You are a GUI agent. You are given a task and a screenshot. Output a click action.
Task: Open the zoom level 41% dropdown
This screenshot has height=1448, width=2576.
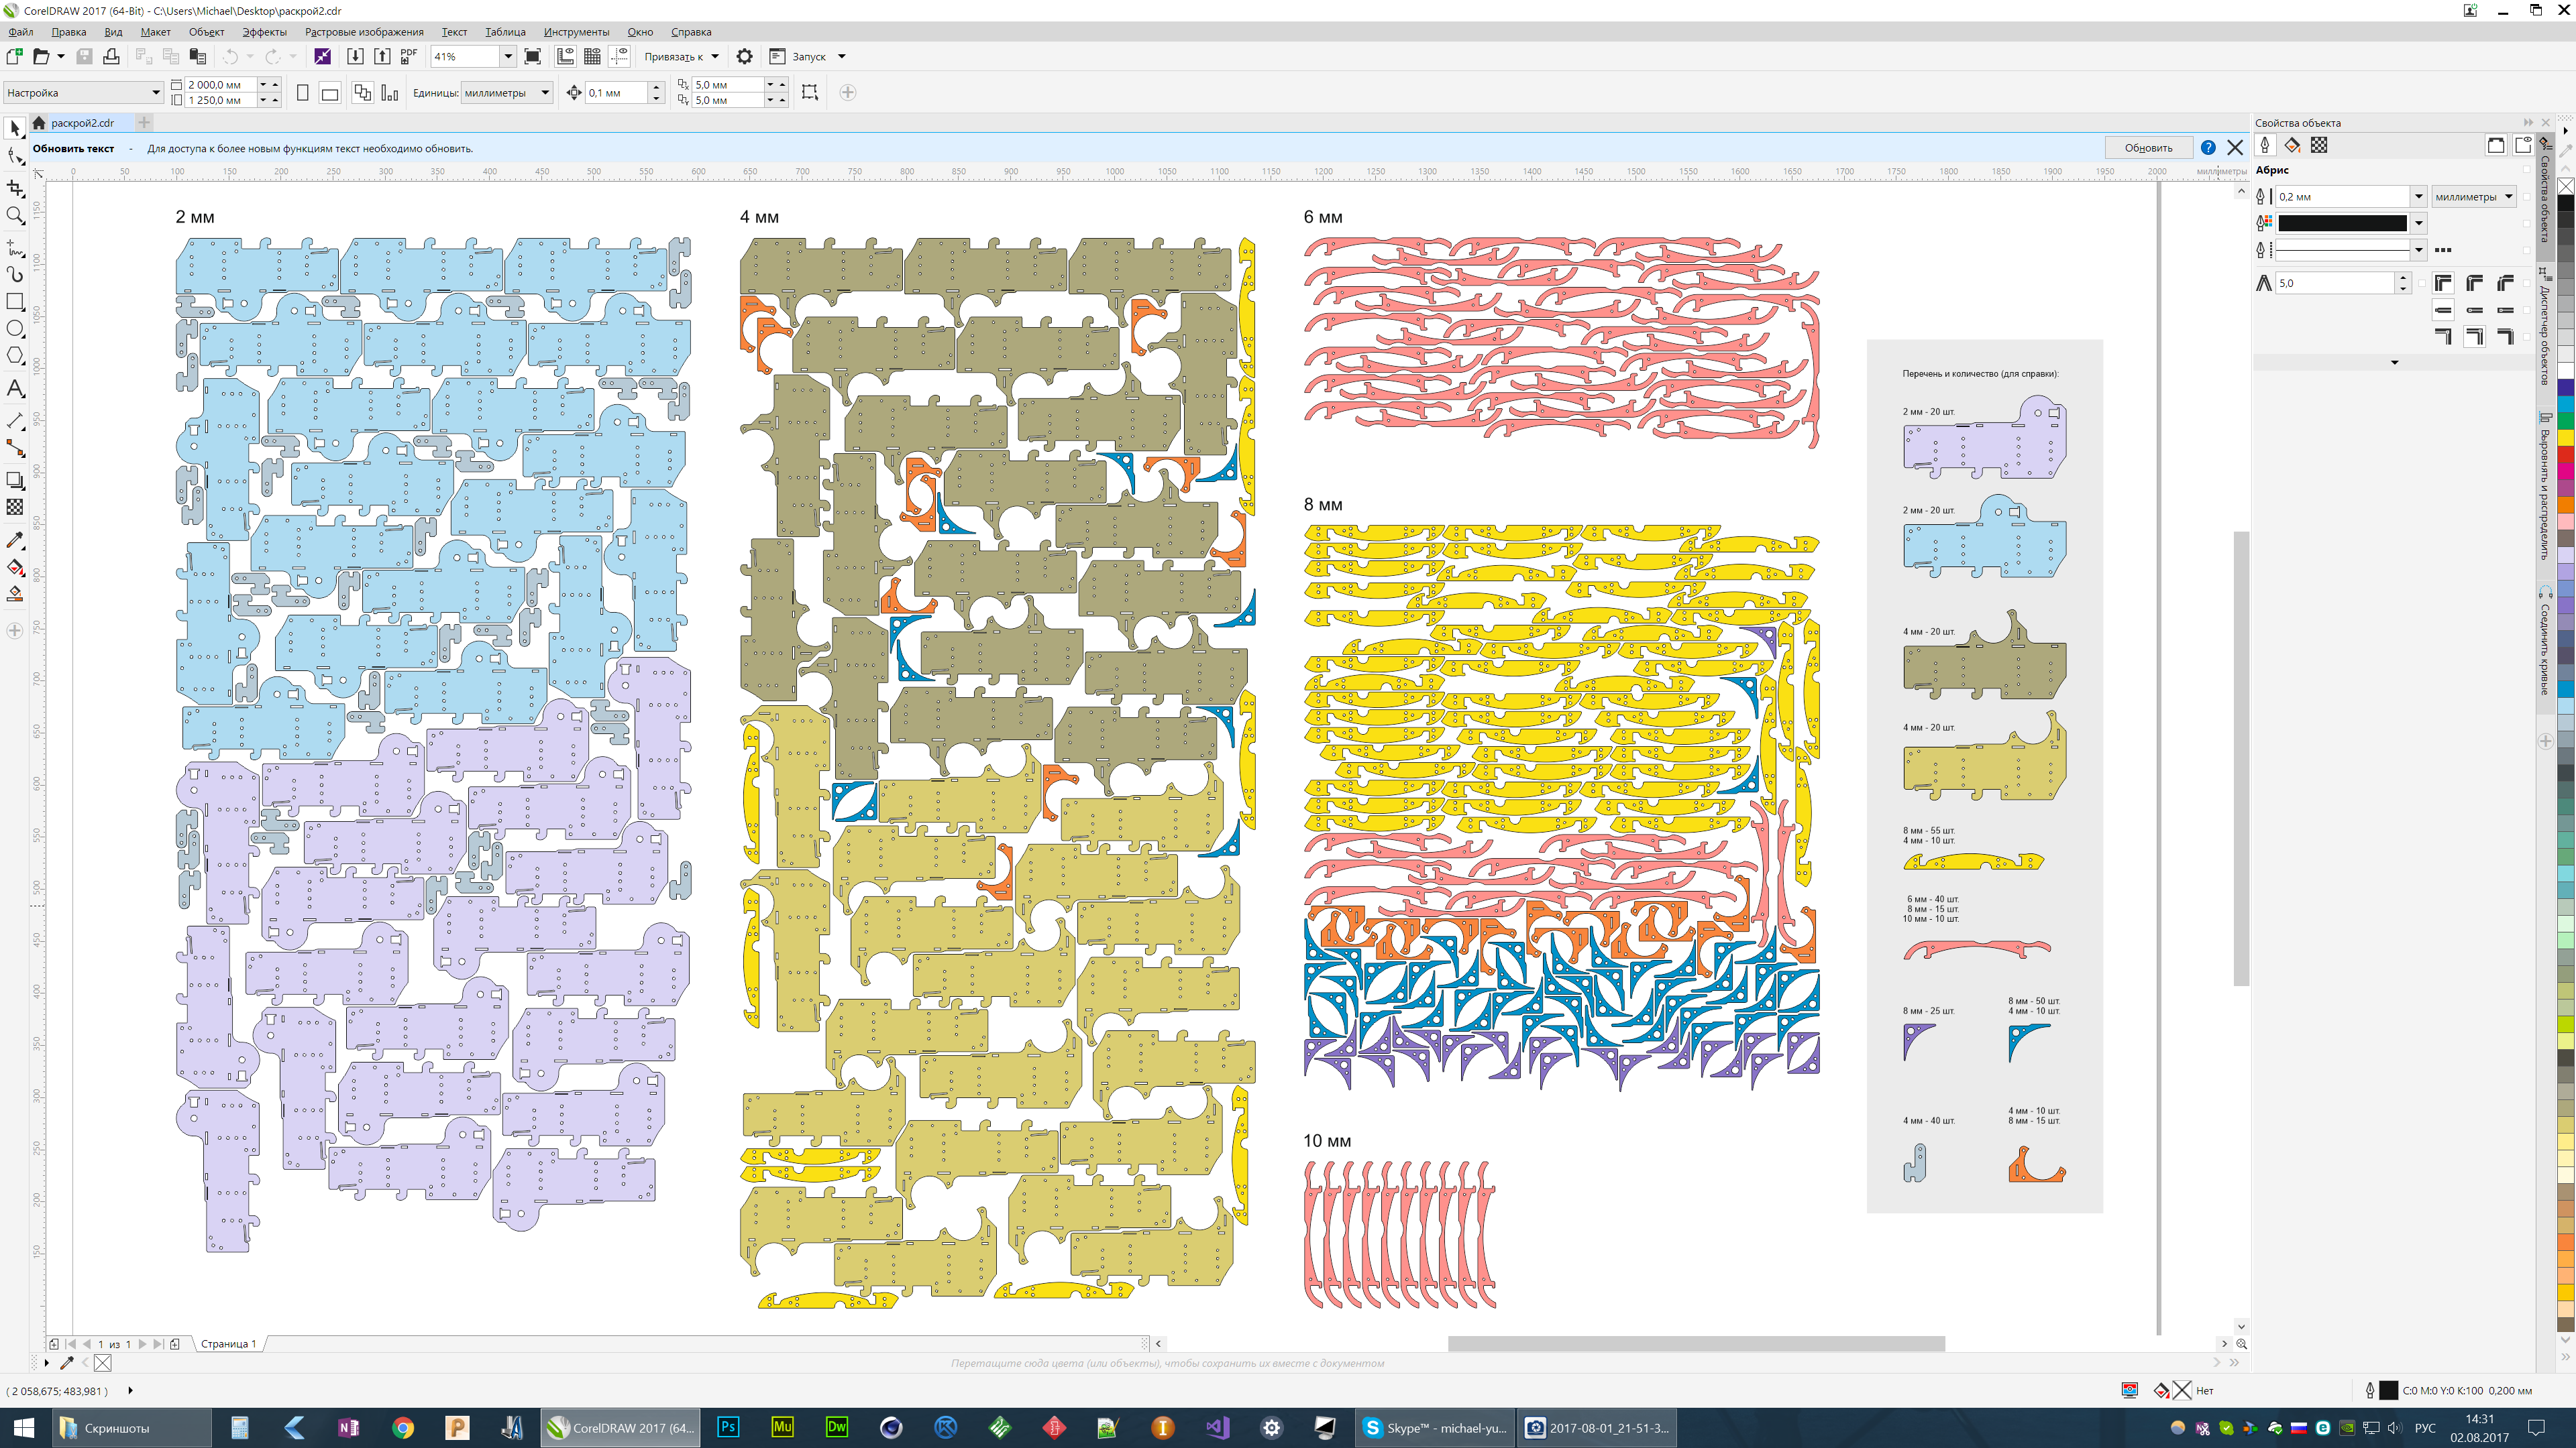(508, 57)
